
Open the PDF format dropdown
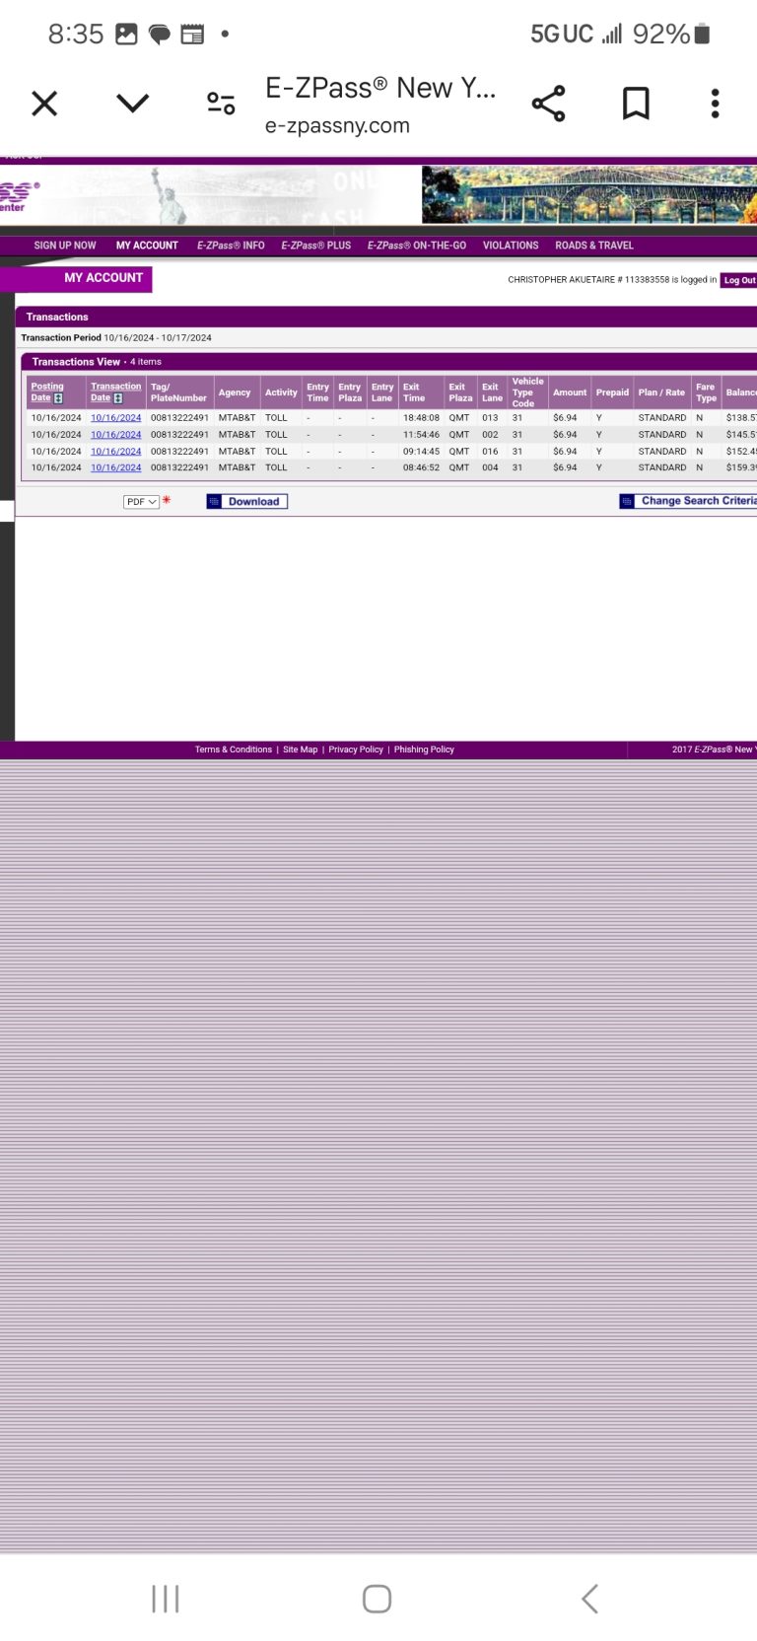pos(141,502)
